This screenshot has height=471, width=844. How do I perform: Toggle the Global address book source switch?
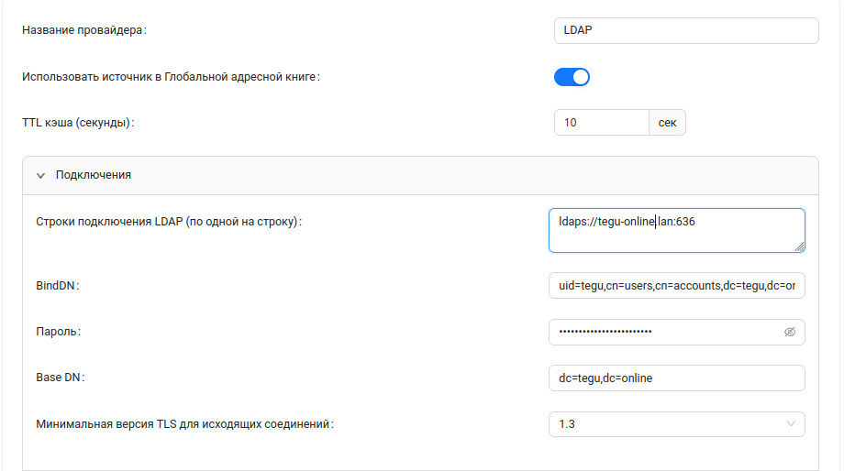[x=572, y=77]
